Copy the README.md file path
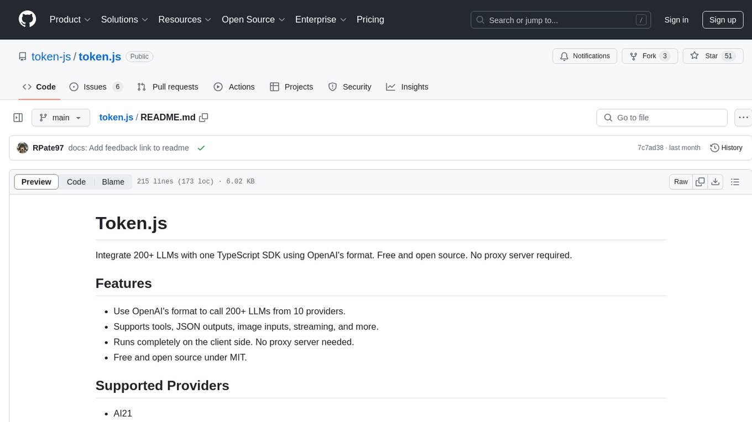This screenshot has height=422, width=752. [x=203, y=117]
